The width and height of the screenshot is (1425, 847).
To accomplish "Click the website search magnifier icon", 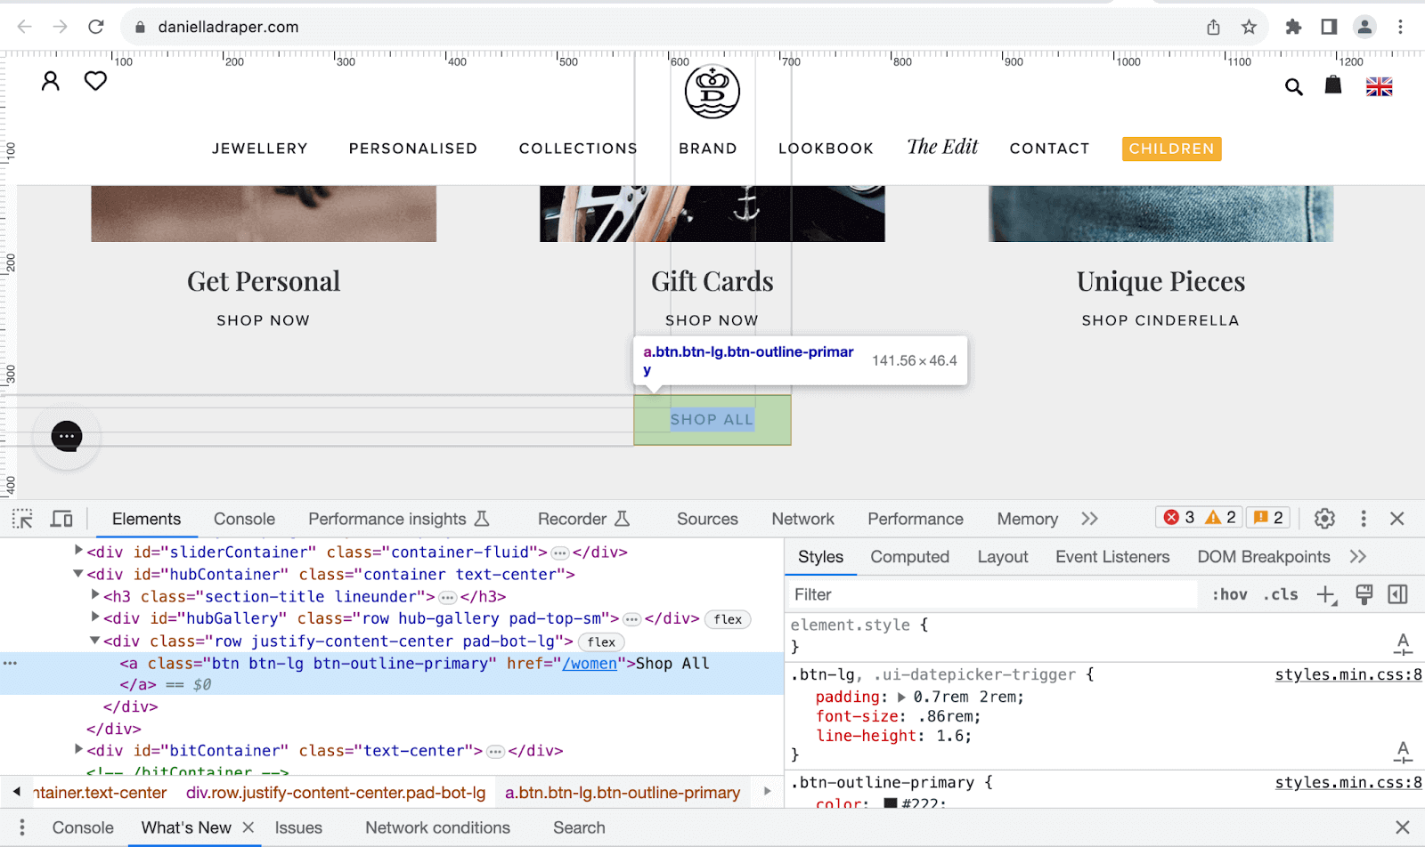I will point(1293,86).
